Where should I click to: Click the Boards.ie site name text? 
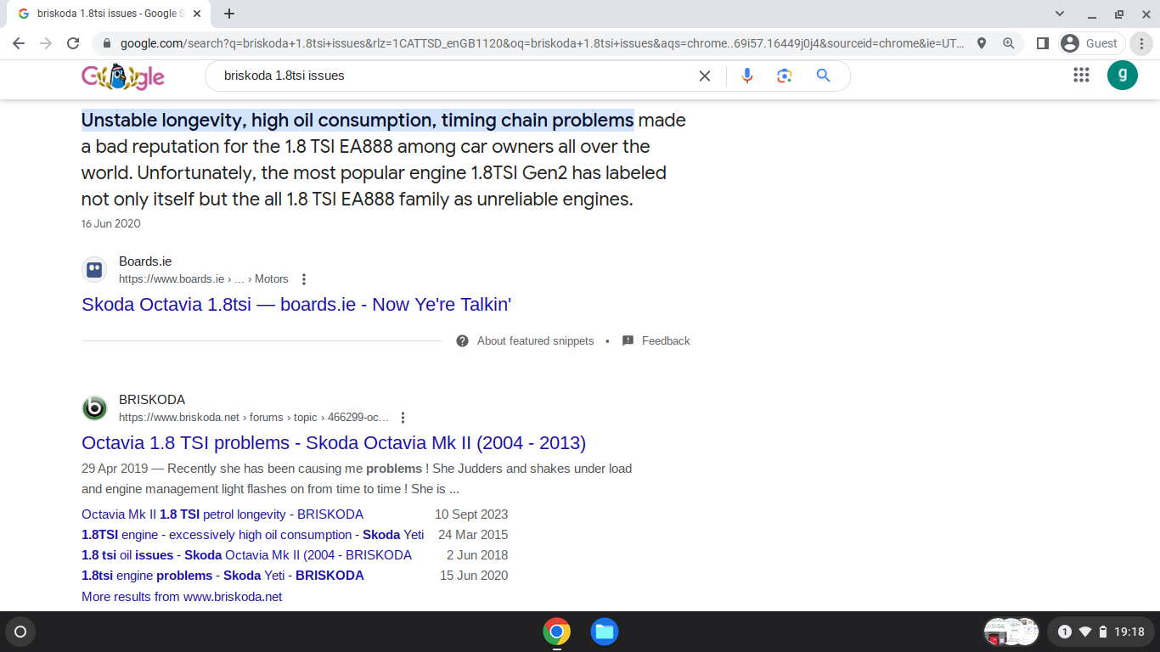tap(145, 261)
